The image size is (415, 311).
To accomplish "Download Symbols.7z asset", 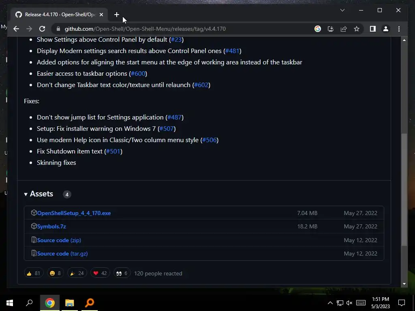I will [51, 226].
